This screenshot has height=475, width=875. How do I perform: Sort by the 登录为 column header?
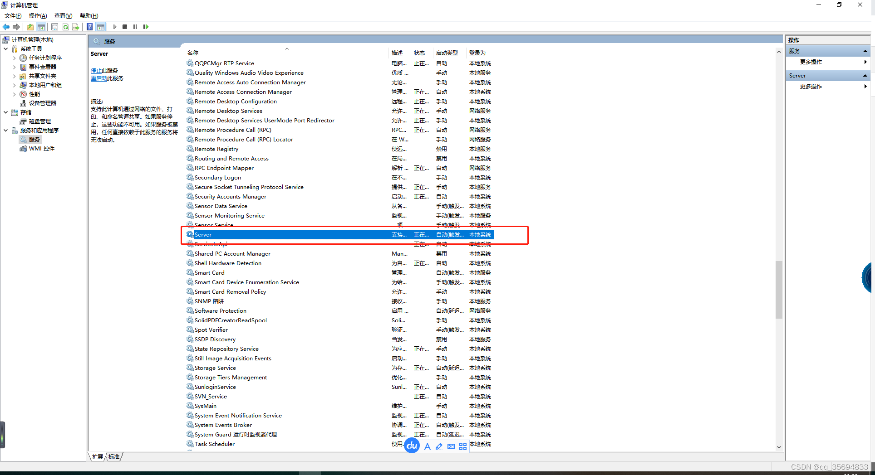tap(480, 53)
